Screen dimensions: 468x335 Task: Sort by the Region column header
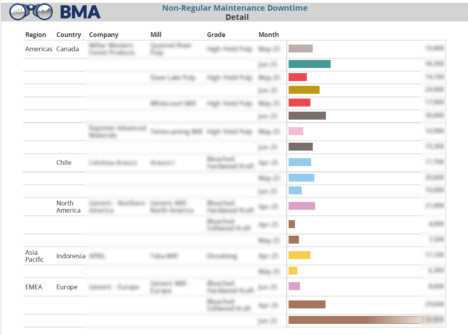36,35
